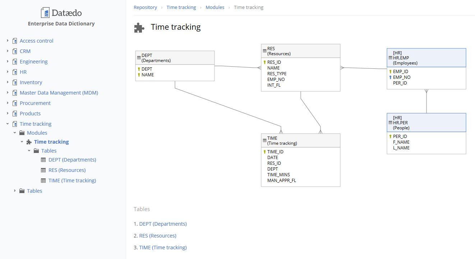
Task: Click the table icon in DEPT diagram header
Action: [139, 58]
